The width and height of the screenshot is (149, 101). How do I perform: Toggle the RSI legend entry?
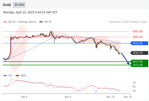(x=8, y=76)
